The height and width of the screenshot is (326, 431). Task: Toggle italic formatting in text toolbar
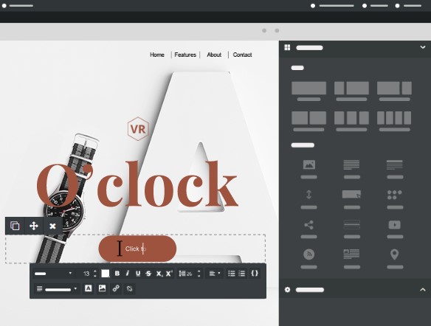click(x=127, y=274)
